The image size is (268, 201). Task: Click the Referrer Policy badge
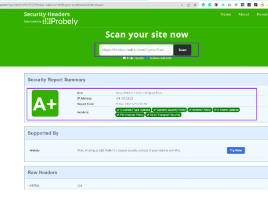pos(200,110)
